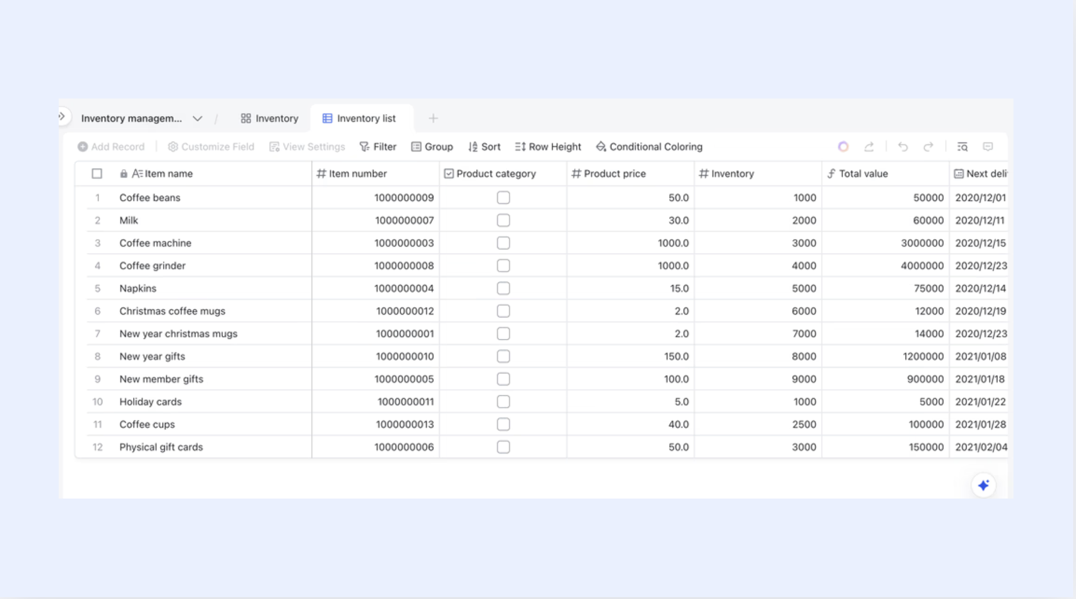
Task: Click the colorful AI circle icon
Action: [x=843, y=147]
